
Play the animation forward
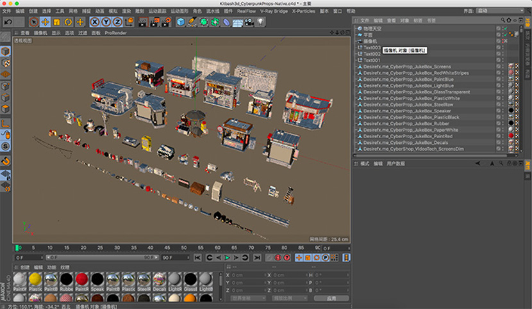click(x=227, y=258)
